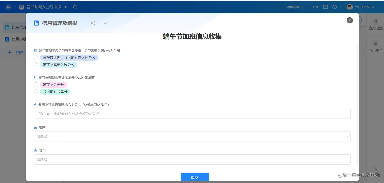The width and height of the screenshot is (384, 183).
Task: Collapse the dialog using the shrink icon
Action: (106, 23)
